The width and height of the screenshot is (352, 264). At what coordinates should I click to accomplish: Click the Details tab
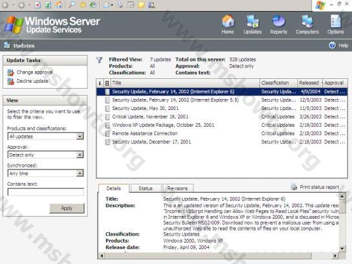[114, 188]
